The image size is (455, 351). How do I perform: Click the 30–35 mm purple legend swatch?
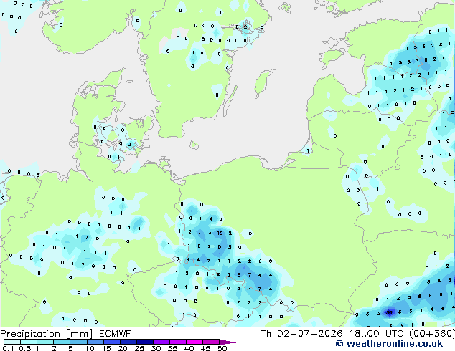tap(161, 342)
